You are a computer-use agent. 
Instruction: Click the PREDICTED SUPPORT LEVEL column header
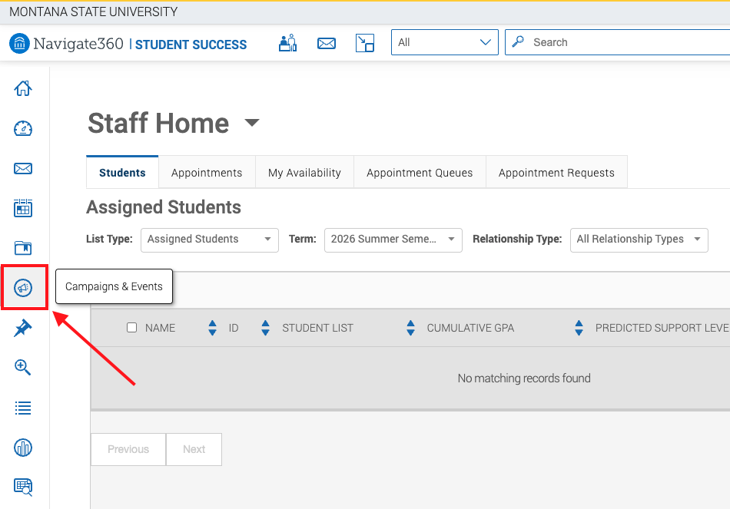[x=662, y=328]
